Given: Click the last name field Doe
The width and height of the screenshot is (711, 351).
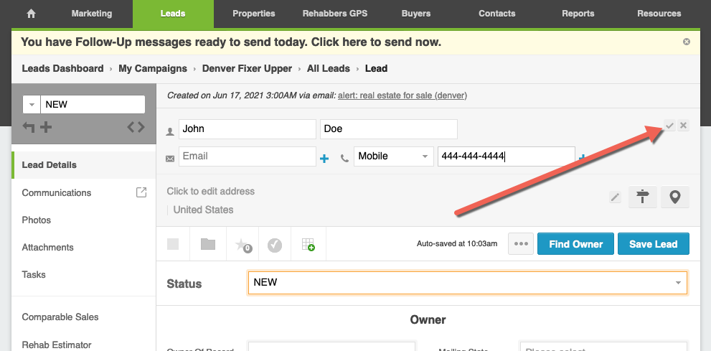Looking at the screenshot, I should [x=389, y=128].
